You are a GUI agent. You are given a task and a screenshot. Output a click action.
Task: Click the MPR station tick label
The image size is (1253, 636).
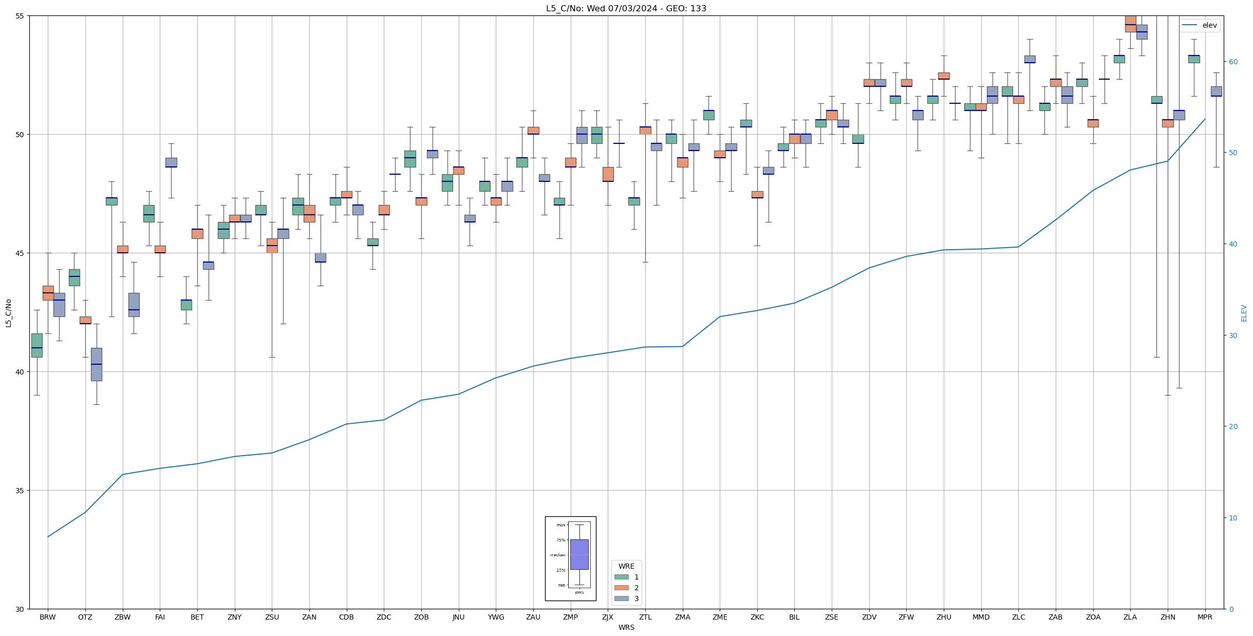(x=1205, y=617)
